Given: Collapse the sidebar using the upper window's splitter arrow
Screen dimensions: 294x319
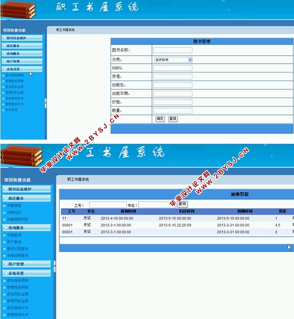Looking at the screenshot, I should 46,103.
